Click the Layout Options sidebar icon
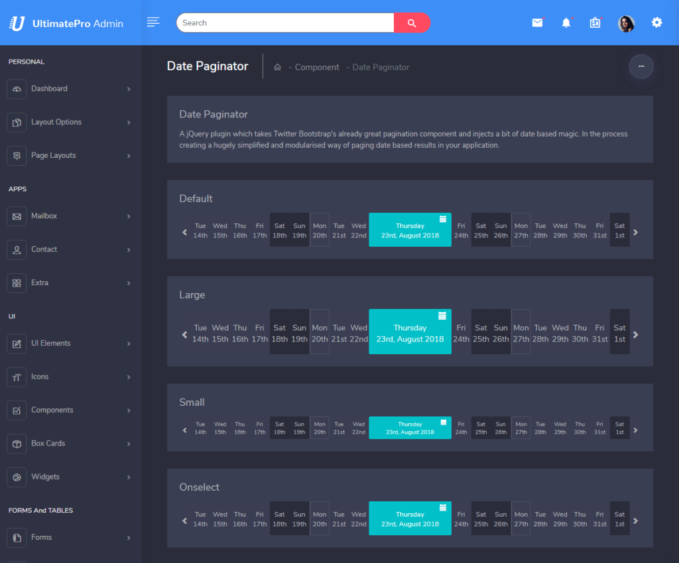This screenshot has height=563, width=679. click(17, 122)
